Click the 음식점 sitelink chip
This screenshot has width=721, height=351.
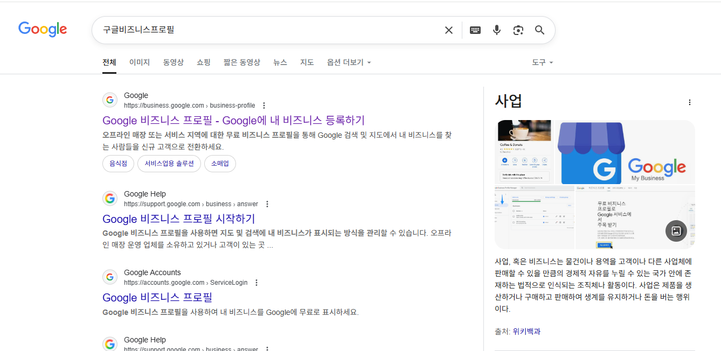(x=118, y=164)
